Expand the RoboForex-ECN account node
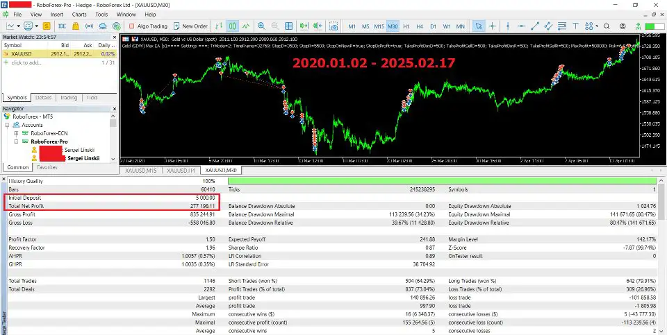This screenshot has width=667, height=335. tap(15, 132)
